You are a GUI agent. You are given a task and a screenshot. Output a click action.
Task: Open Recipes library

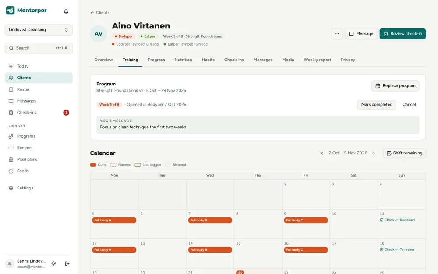39,148
